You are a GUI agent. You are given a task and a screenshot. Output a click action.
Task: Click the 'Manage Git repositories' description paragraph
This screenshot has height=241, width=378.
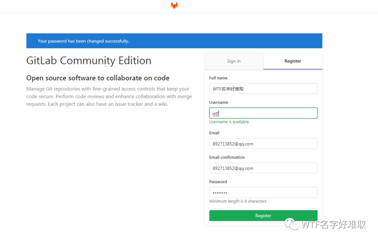(109, 96)
